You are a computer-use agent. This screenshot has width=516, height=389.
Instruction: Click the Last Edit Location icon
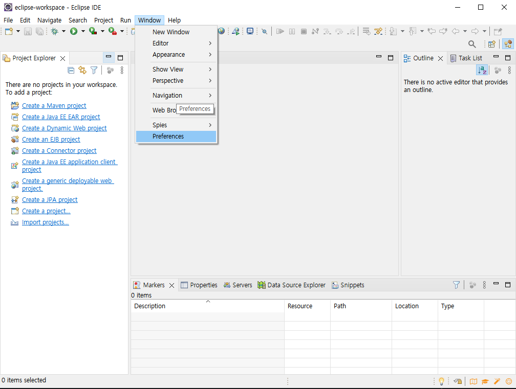pos(432,31)
